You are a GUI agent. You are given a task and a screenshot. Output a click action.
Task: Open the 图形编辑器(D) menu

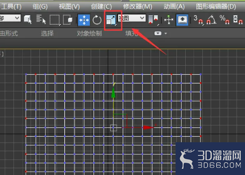(216, 7)
